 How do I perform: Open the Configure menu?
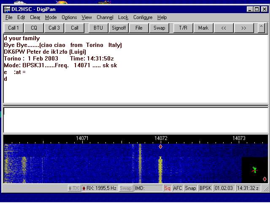point(143,17)
